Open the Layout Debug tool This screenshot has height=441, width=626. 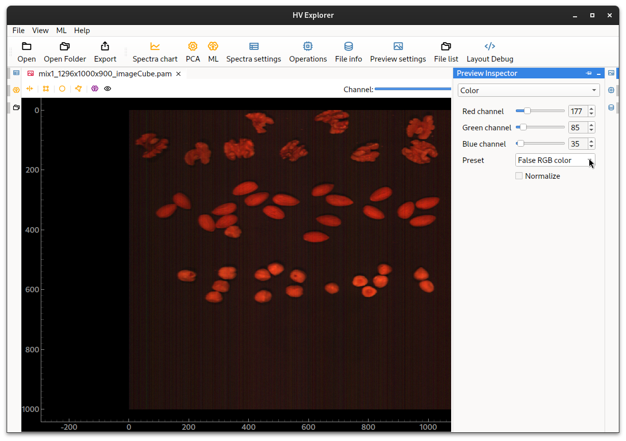(x=490, y=52)
